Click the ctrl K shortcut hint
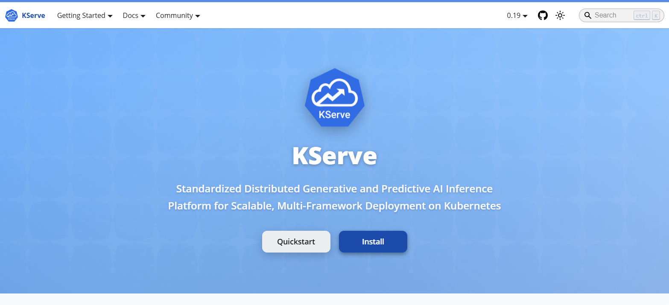 point(647,15)
